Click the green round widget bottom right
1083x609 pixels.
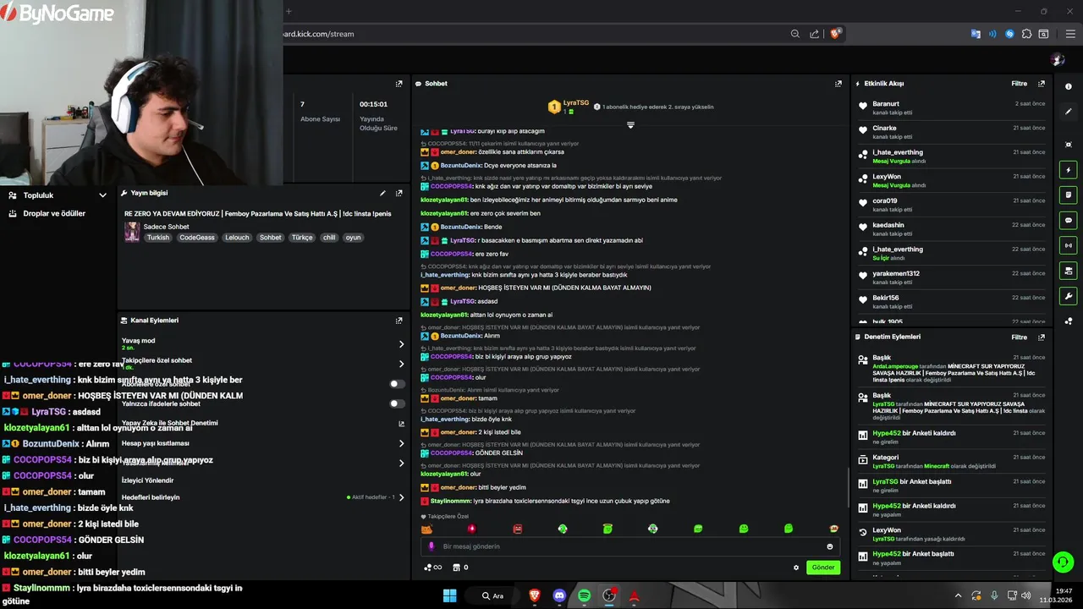tap(1063, 562)
